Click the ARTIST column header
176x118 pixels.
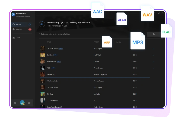tap(96, 42)
